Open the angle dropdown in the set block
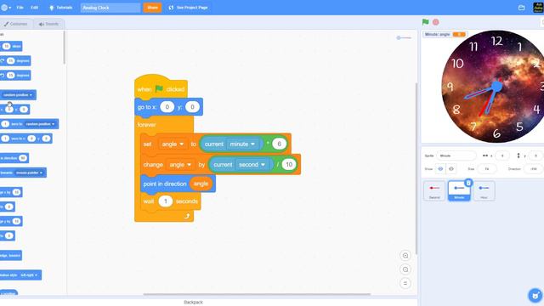The width and height of the screenshot is (544, 306). (173, 144)
